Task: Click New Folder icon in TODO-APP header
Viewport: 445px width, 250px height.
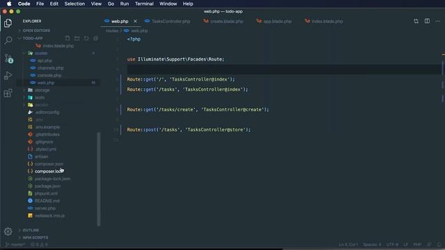Action: [77, 38]
